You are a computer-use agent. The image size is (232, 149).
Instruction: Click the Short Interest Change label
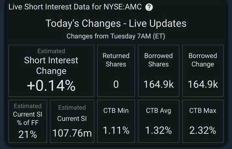51,66
